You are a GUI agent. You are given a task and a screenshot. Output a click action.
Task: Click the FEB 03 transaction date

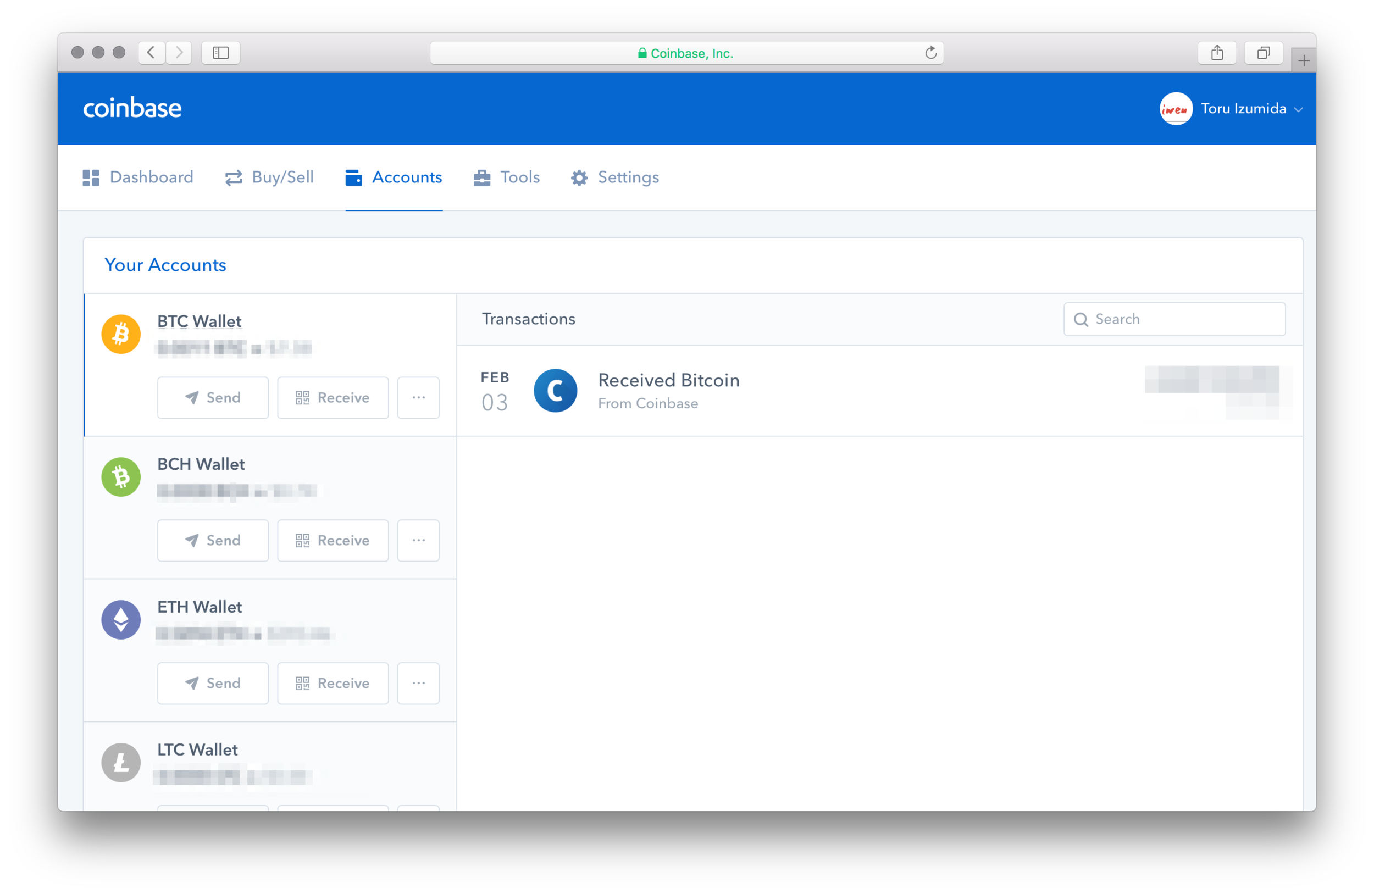click(x=495, y=391)
